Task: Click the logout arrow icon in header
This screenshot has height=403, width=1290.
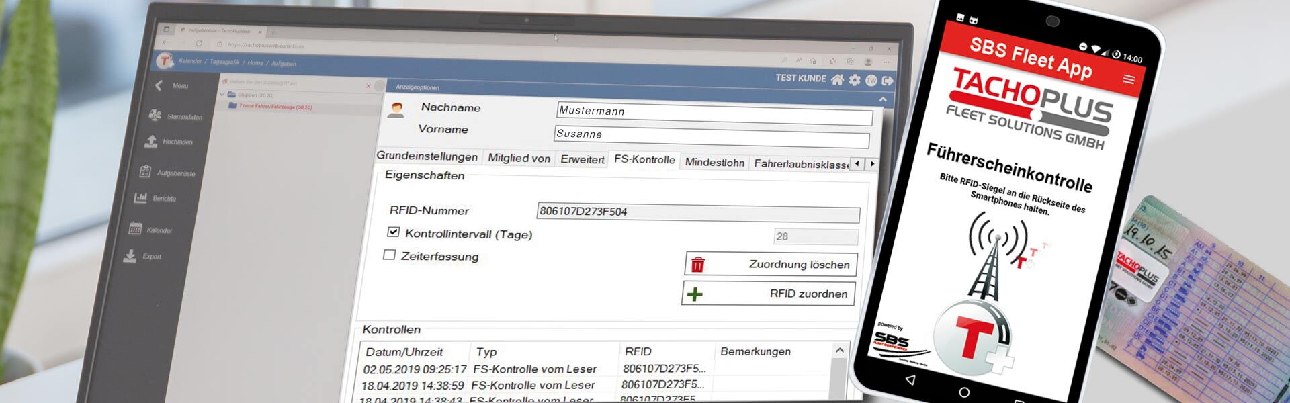Action: pyautogui.click(x=888, y=81)
